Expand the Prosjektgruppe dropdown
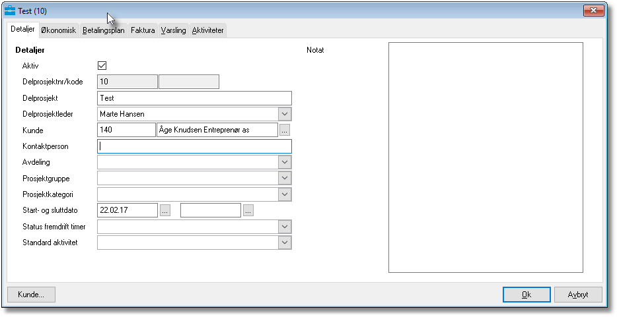This screenshot has height=317, width=617. pos(285,178)
